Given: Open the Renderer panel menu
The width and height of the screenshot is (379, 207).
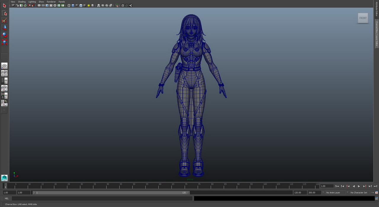Looking at the screenshot, I should [x=51, y=2].
